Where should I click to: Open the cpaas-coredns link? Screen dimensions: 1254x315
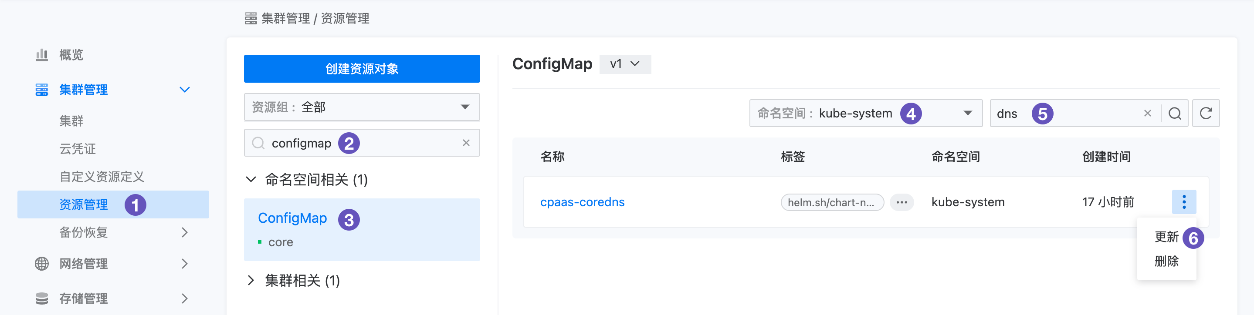[582, 202]
